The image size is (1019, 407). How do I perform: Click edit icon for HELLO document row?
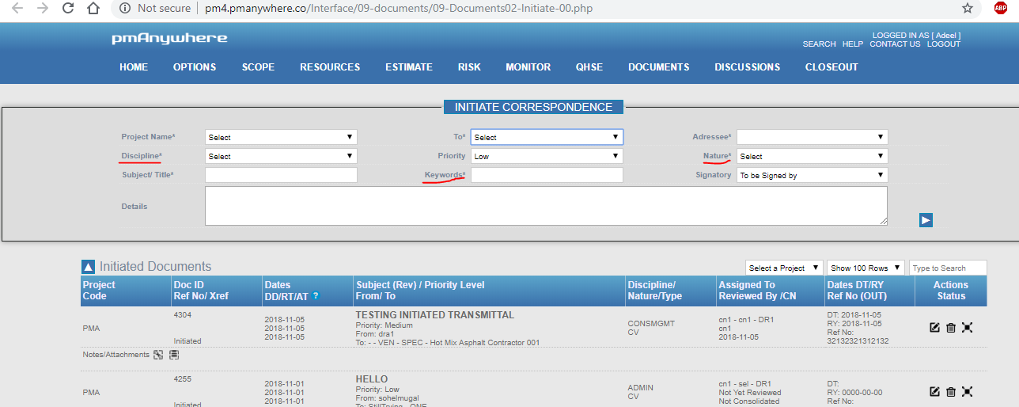click(x=934, y=391)
